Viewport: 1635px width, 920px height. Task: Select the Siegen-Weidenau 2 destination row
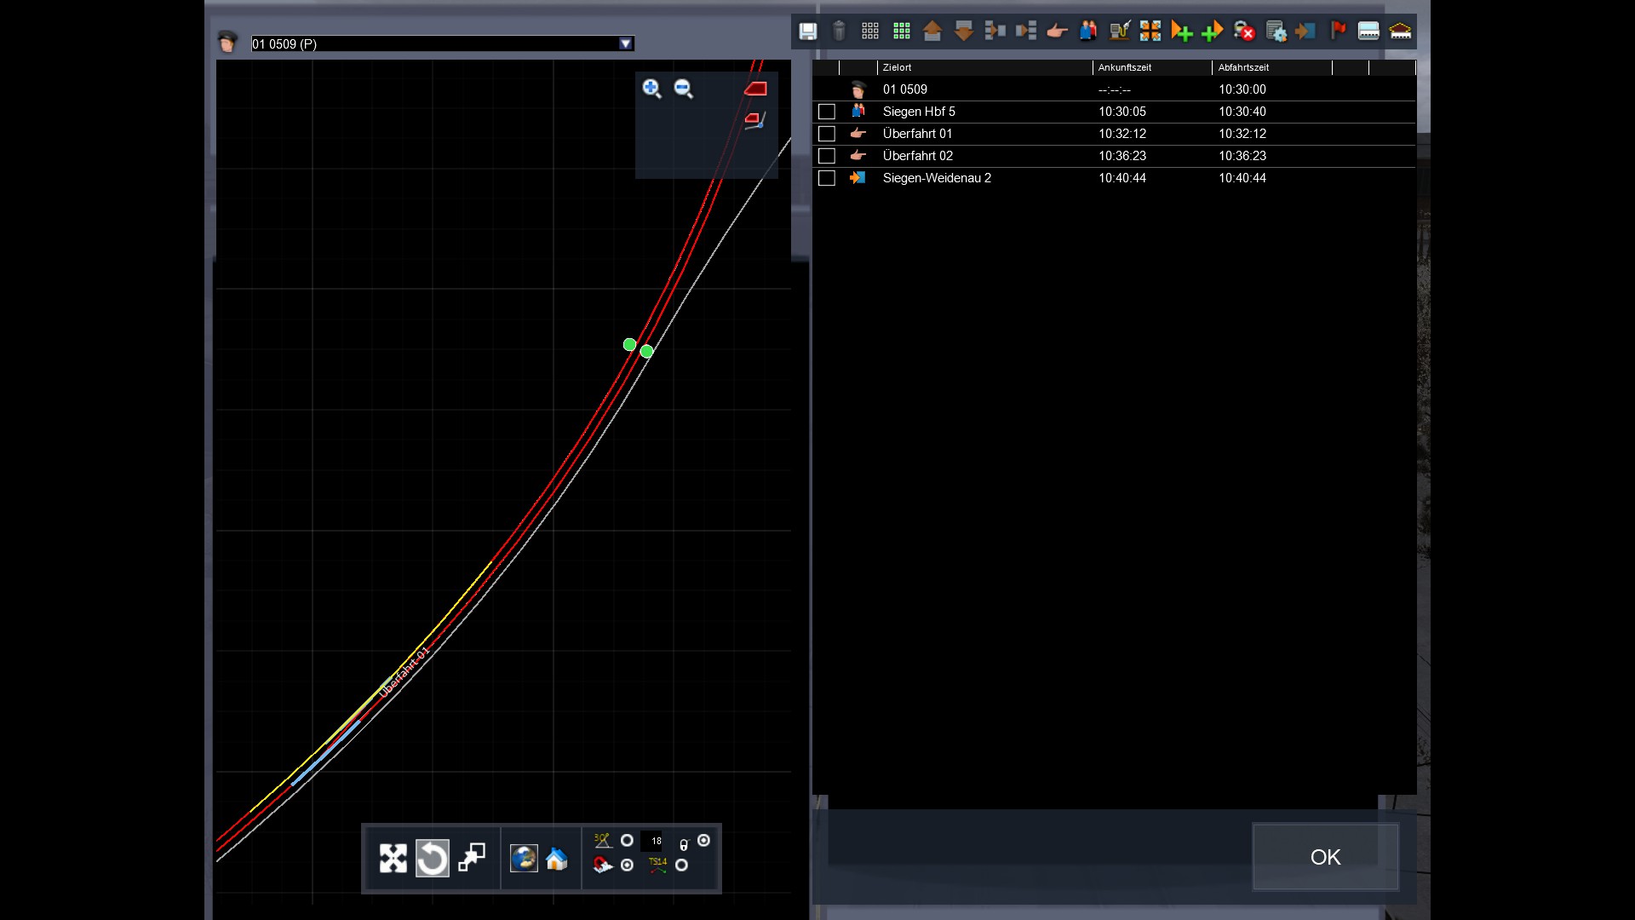937,178
